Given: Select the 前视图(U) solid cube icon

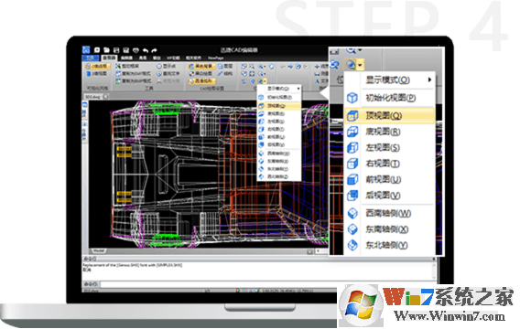Looking at the screenshot, I should (352, 179).
